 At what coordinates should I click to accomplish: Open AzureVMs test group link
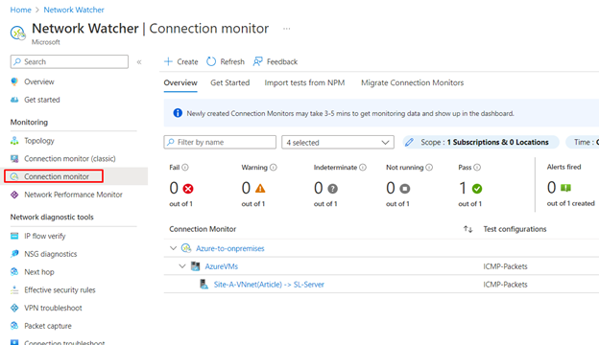tap(221, 266)
